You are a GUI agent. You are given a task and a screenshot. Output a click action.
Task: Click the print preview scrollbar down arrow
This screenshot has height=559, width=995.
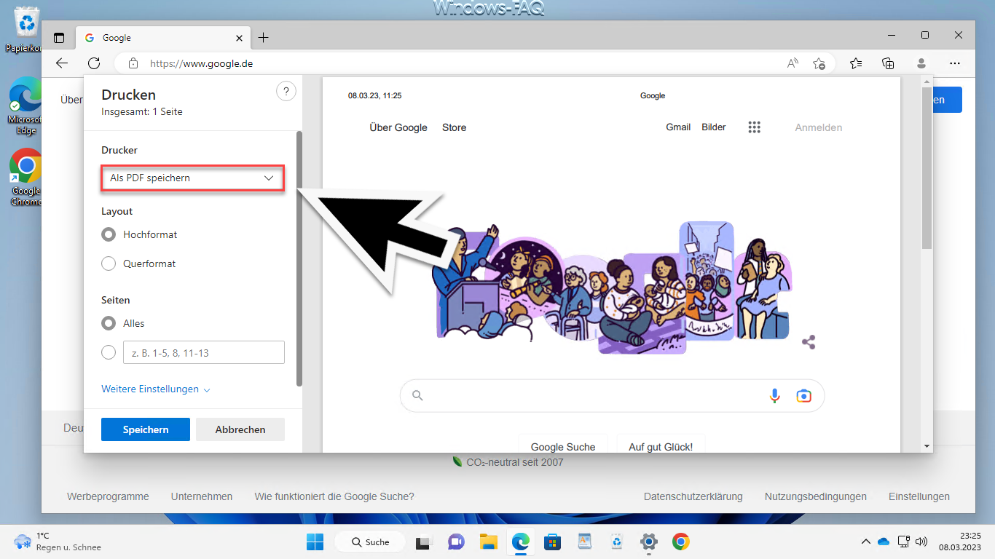click(927, 445)
